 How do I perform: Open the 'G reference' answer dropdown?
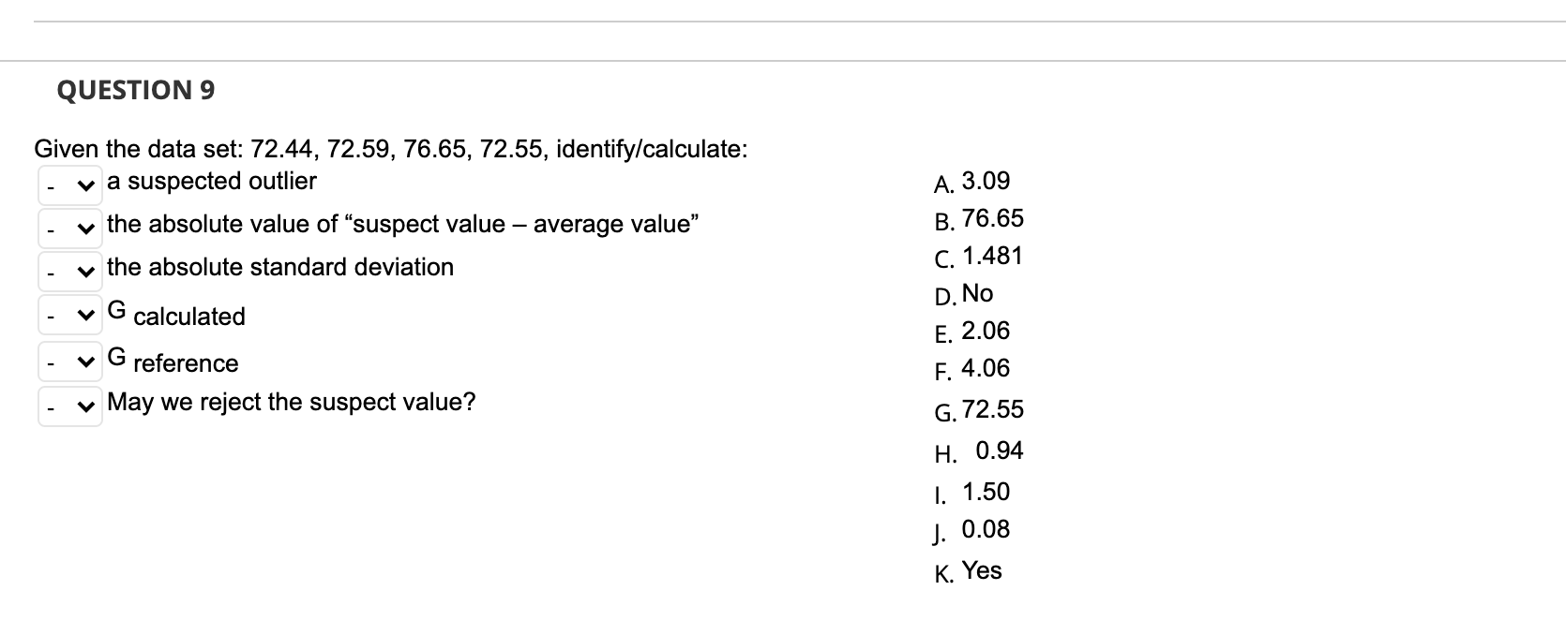coord(70,360)
